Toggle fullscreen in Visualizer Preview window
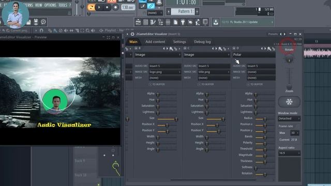This screenshot has height=186, width=331. 108,38
